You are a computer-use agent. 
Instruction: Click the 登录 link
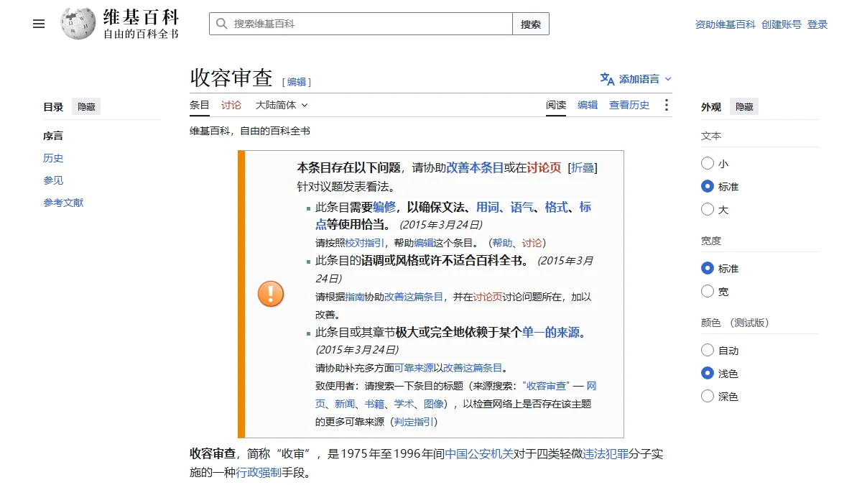coord(817,24)
